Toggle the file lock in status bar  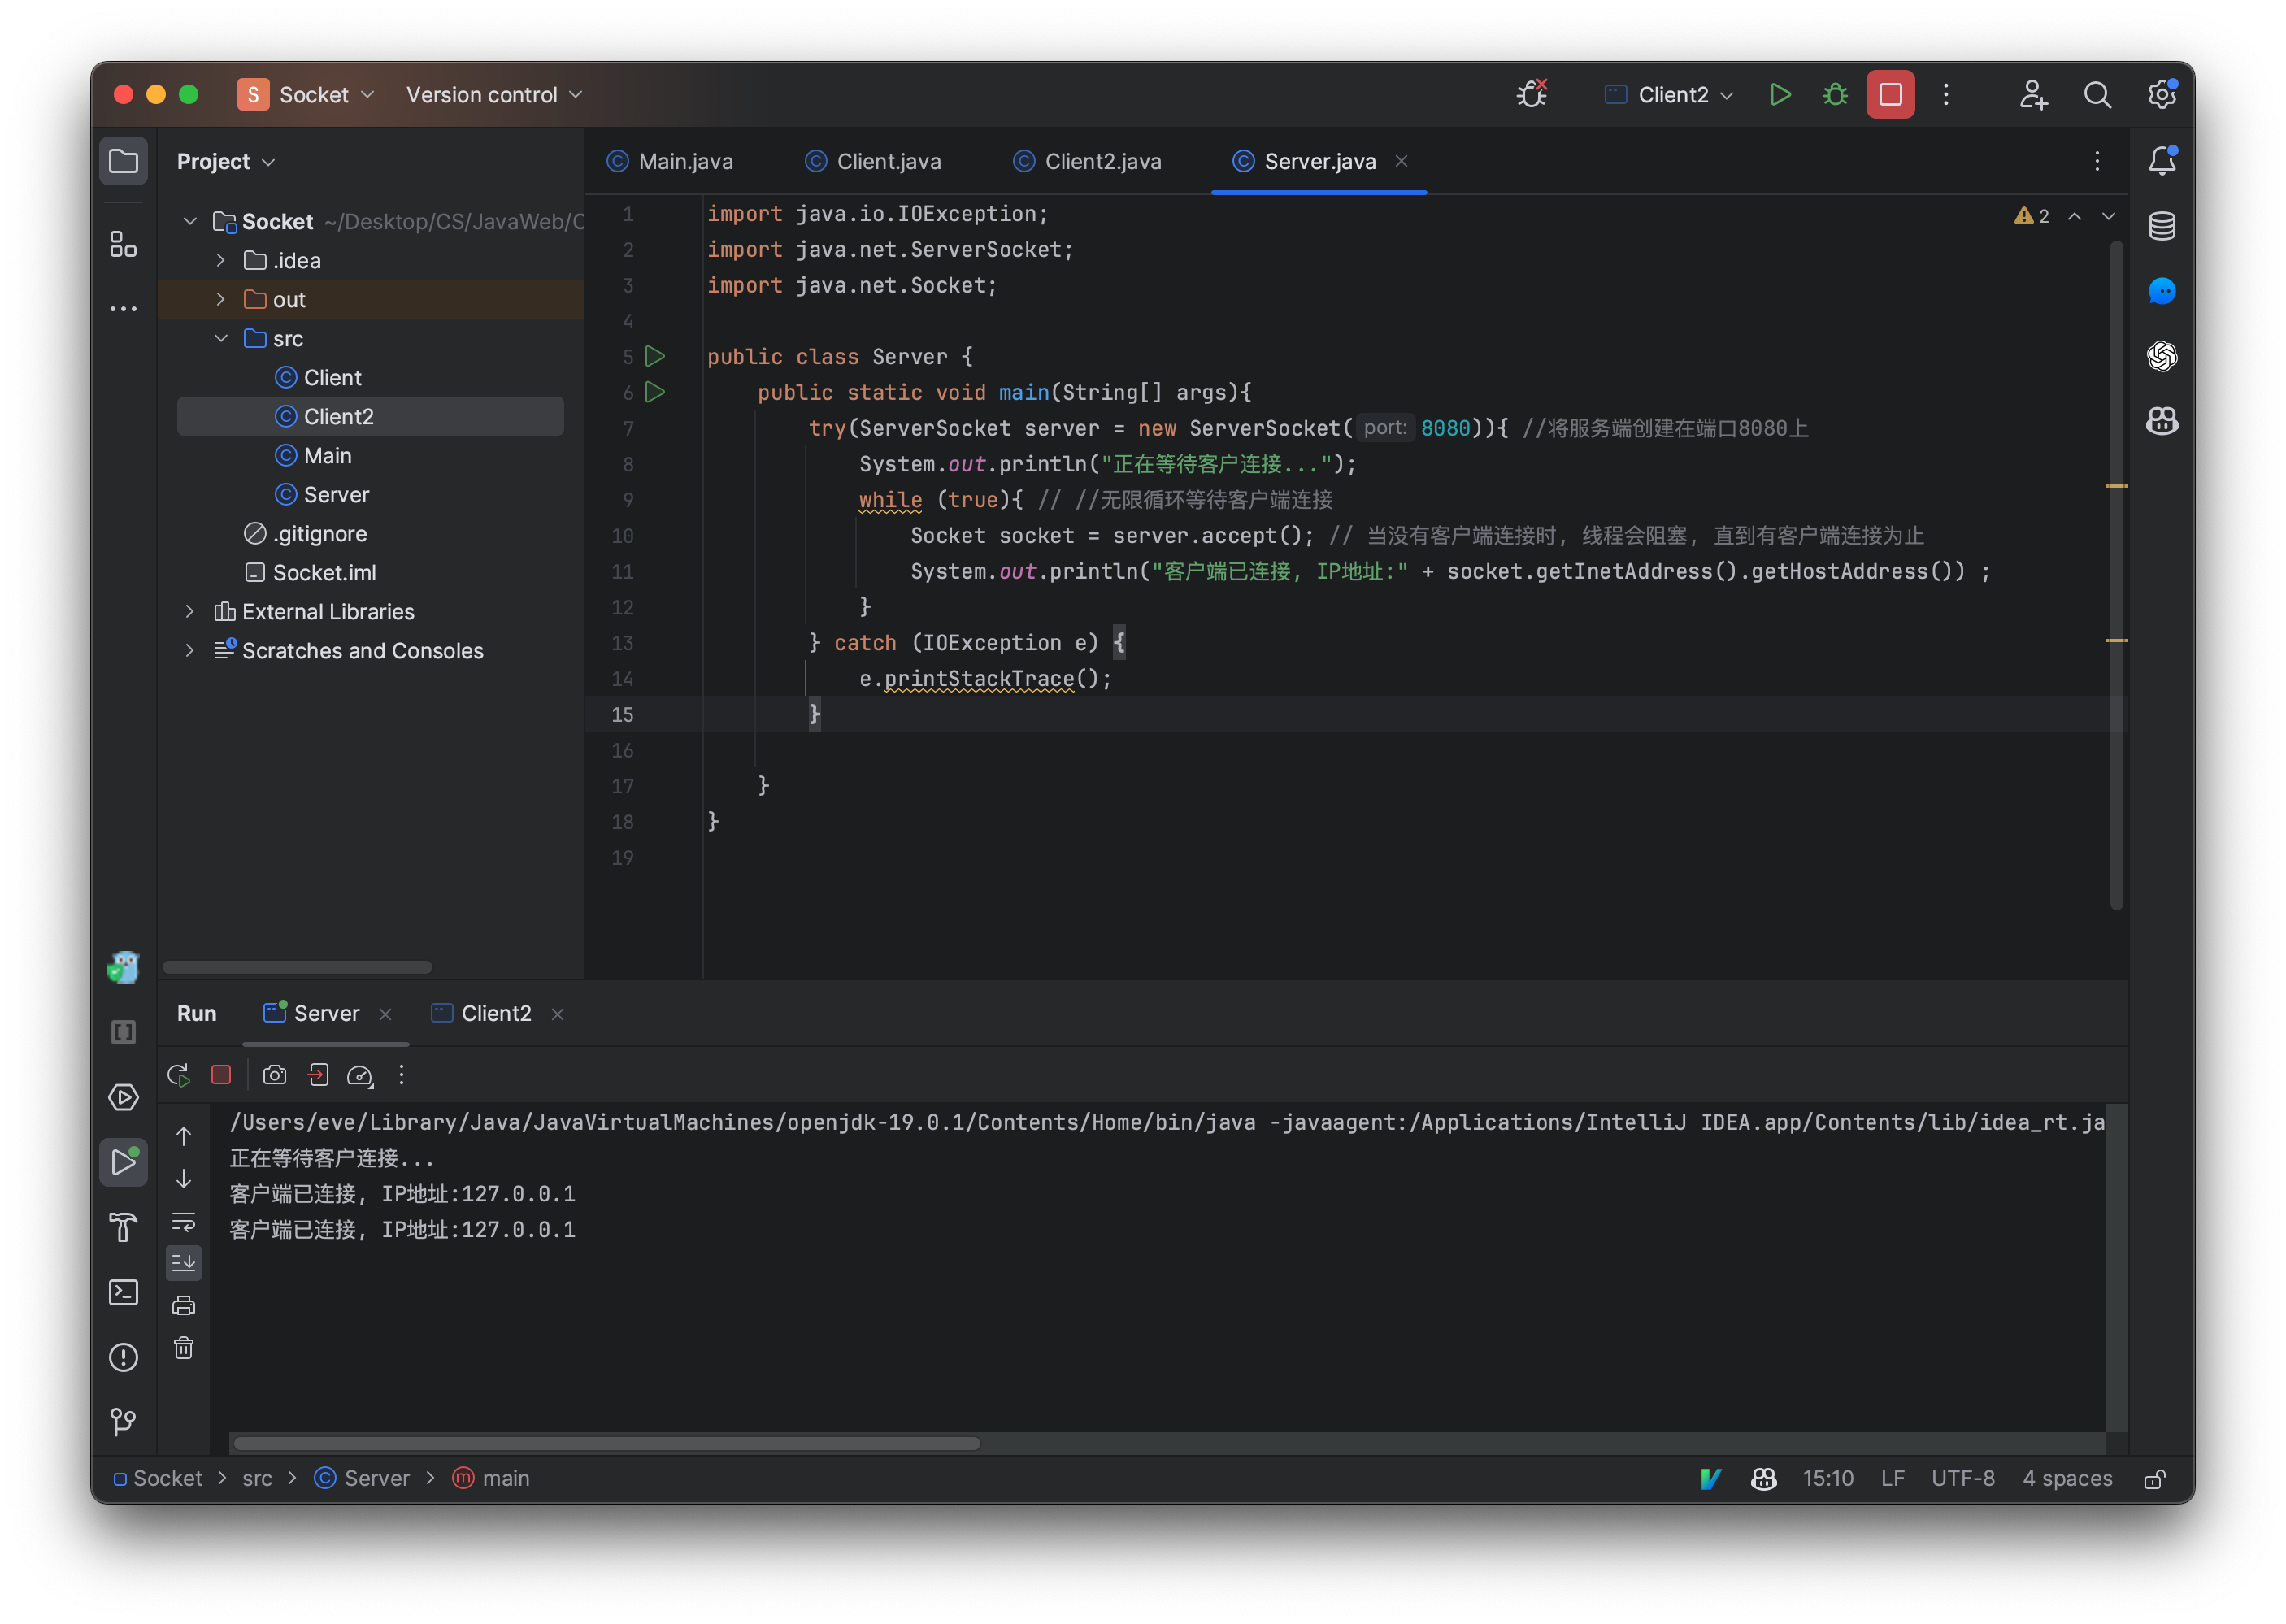[x=2156, y=1478]
